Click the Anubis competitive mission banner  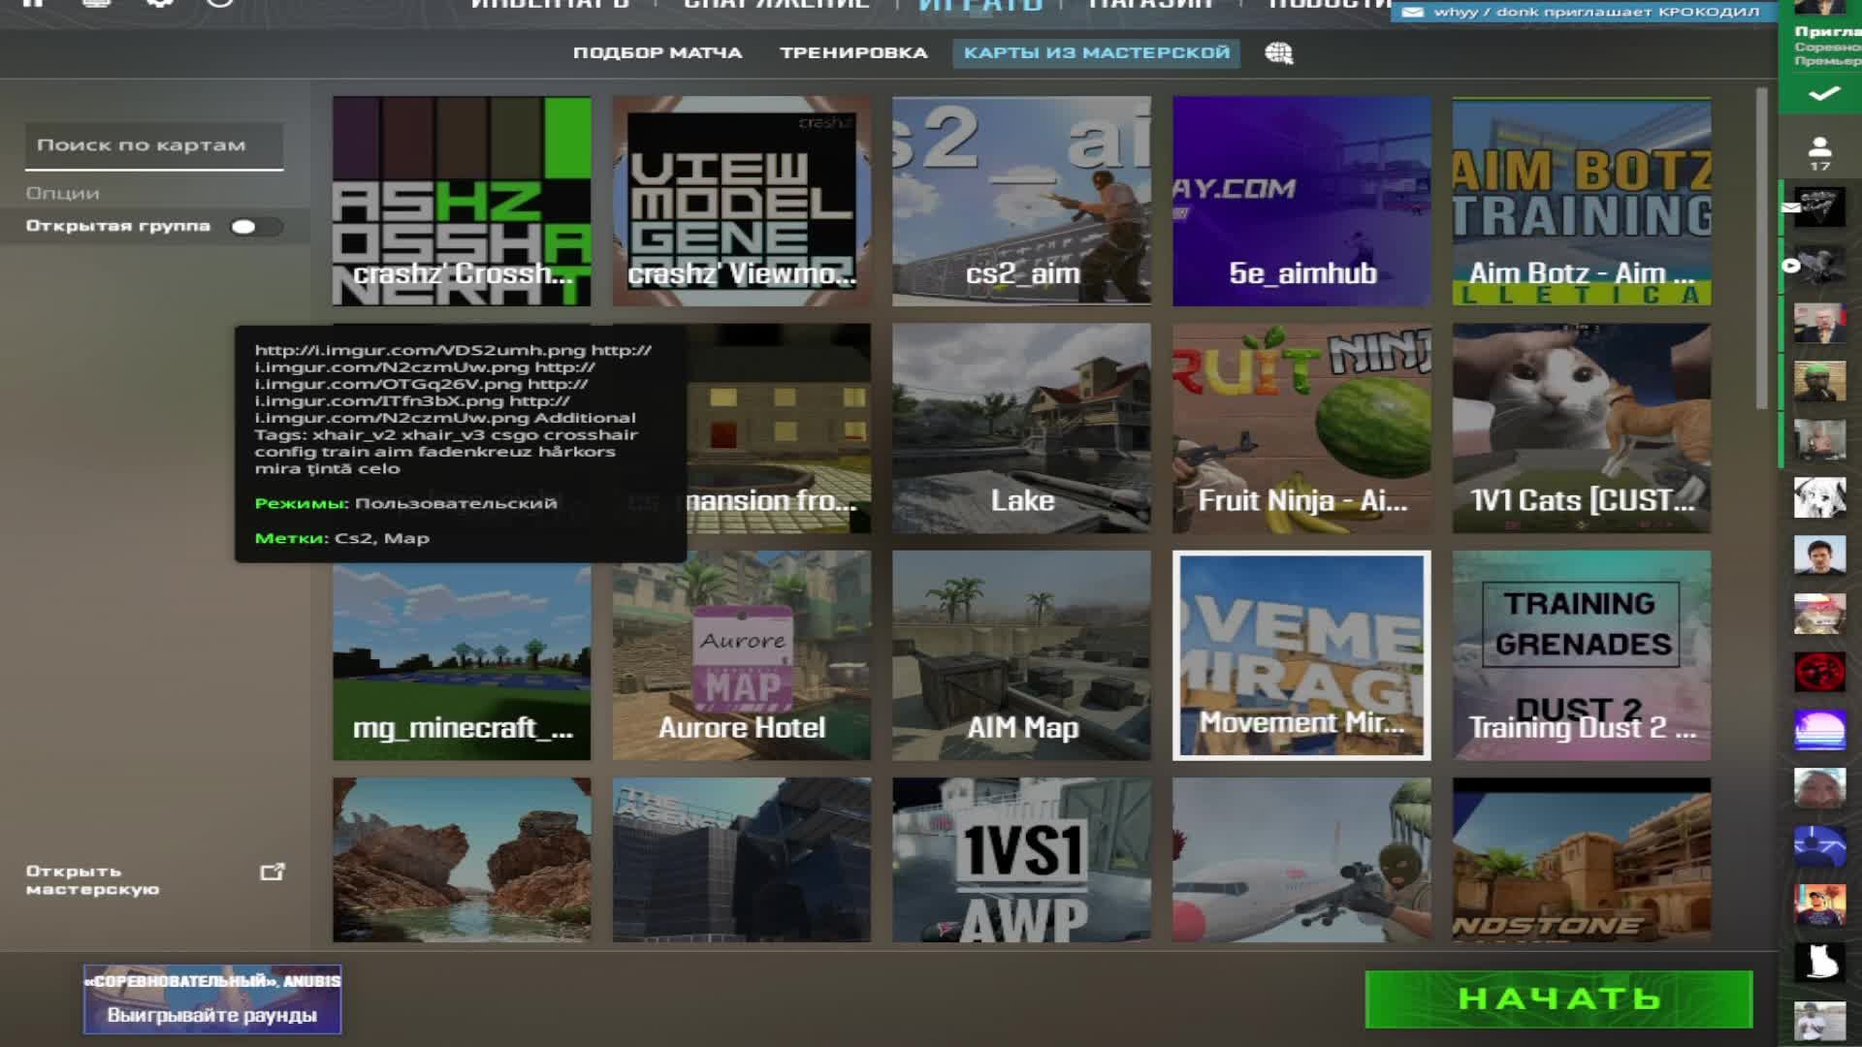click(211, 999)
